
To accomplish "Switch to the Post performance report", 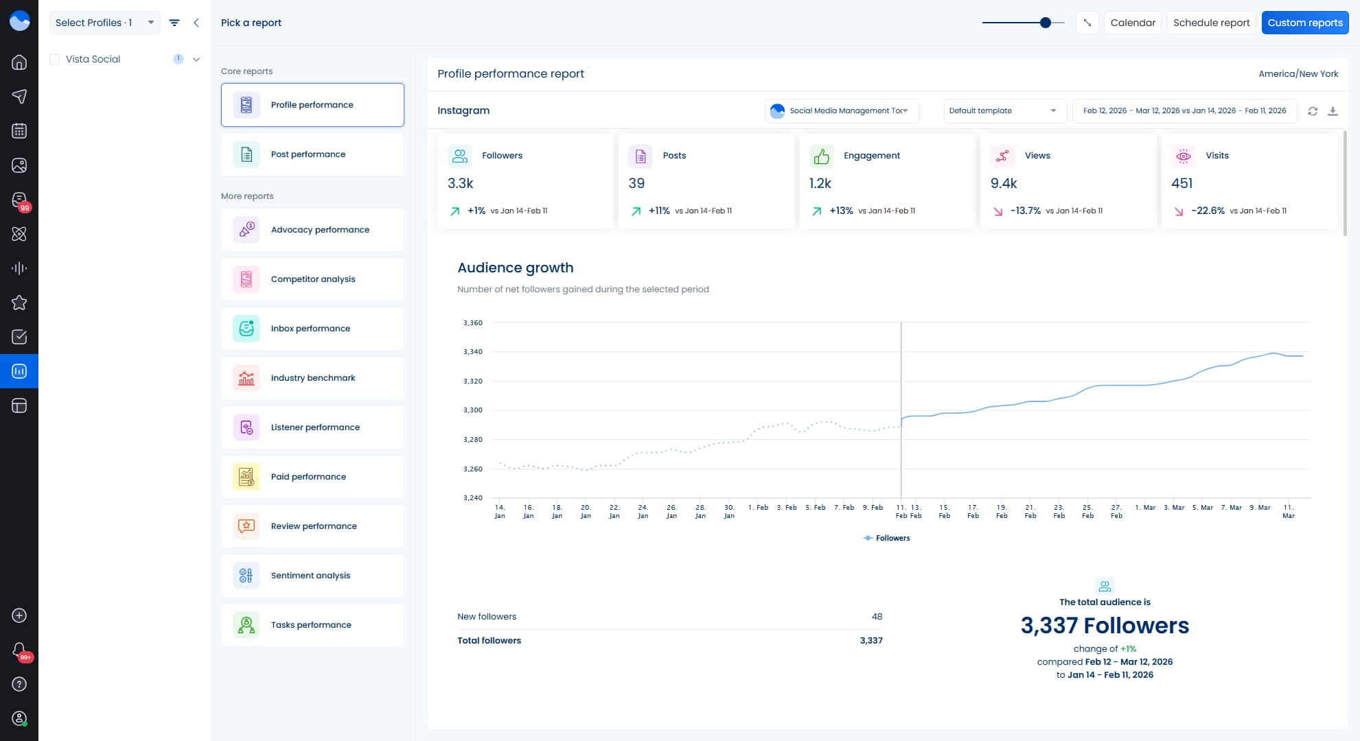I will tap(312, 154).
